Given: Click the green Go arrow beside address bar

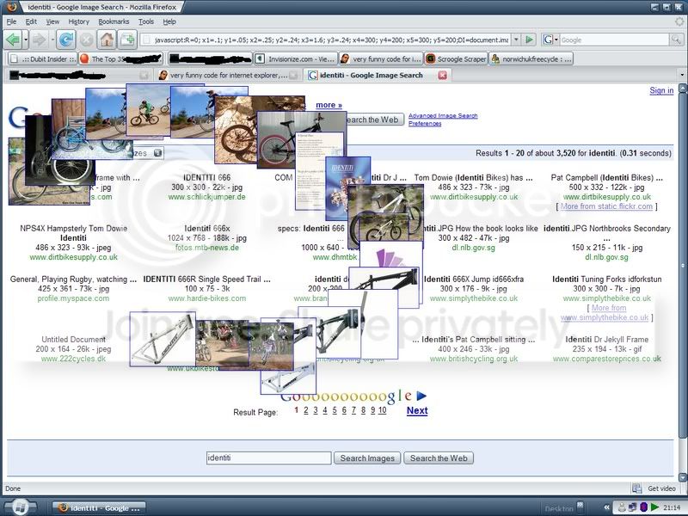Looking at the screenshot, I should [x=530, y=40].
